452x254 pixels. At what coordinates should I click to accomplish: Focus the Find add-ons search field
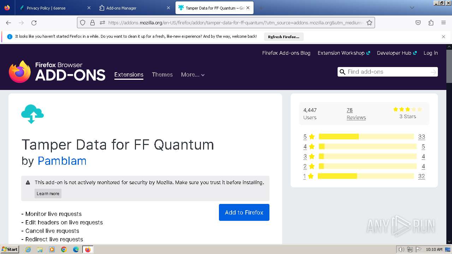(387, 72)
